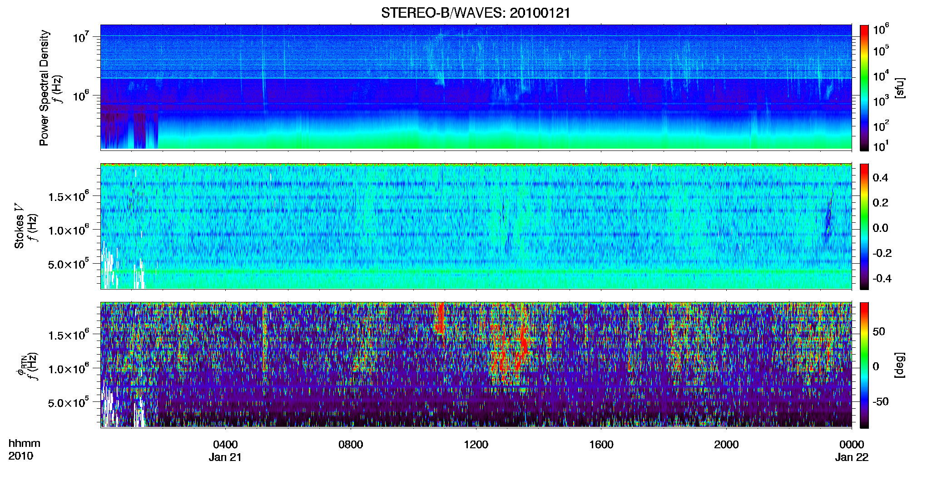Click the 1.5×10^6 tick on the Stokes V axis

69,196
